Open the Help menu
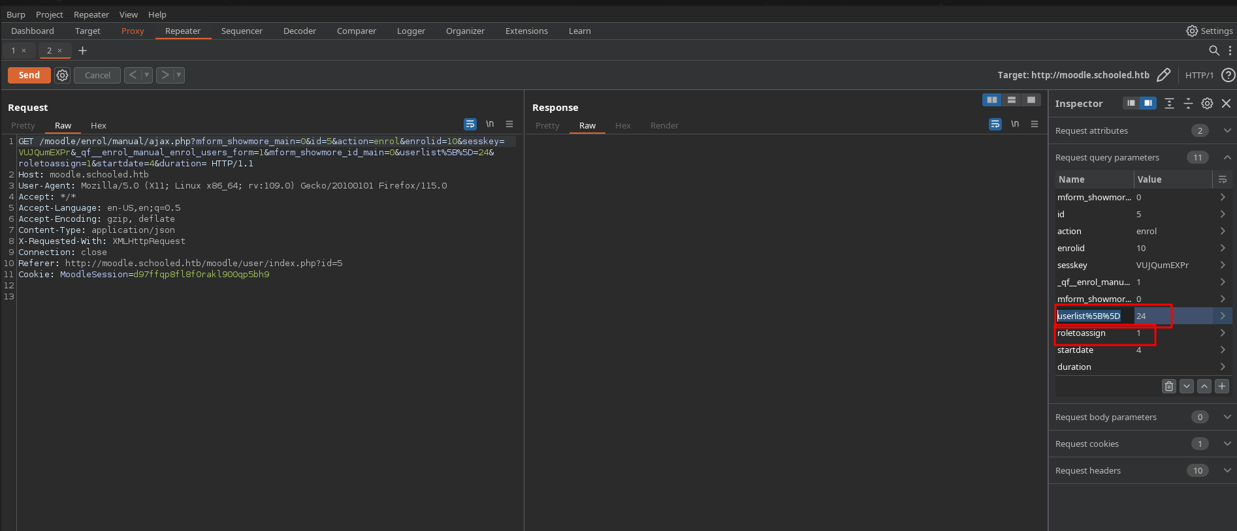This screenshot has width=1237, height=531. pos(157,14)
